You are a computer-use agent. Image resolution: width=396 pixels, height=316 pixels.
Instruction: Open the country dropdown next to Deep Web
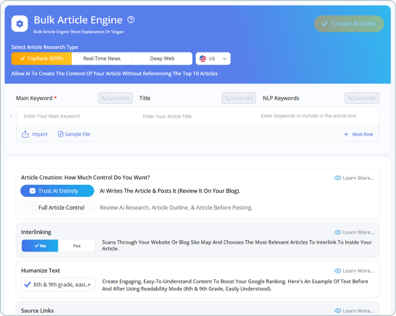(x=213, y=58)
